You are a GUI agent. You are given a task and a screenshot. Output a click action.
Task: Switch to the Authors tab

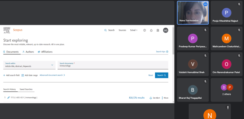[x=28, y=52]
